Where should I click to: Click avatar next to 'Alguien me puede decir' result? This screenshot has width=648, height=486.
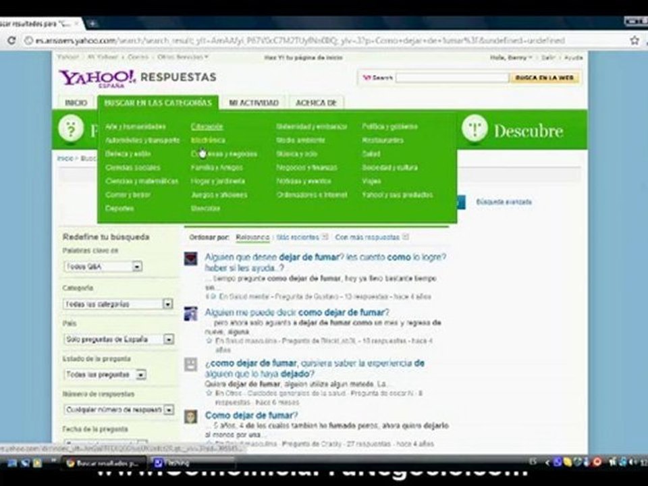pos(190,314)
